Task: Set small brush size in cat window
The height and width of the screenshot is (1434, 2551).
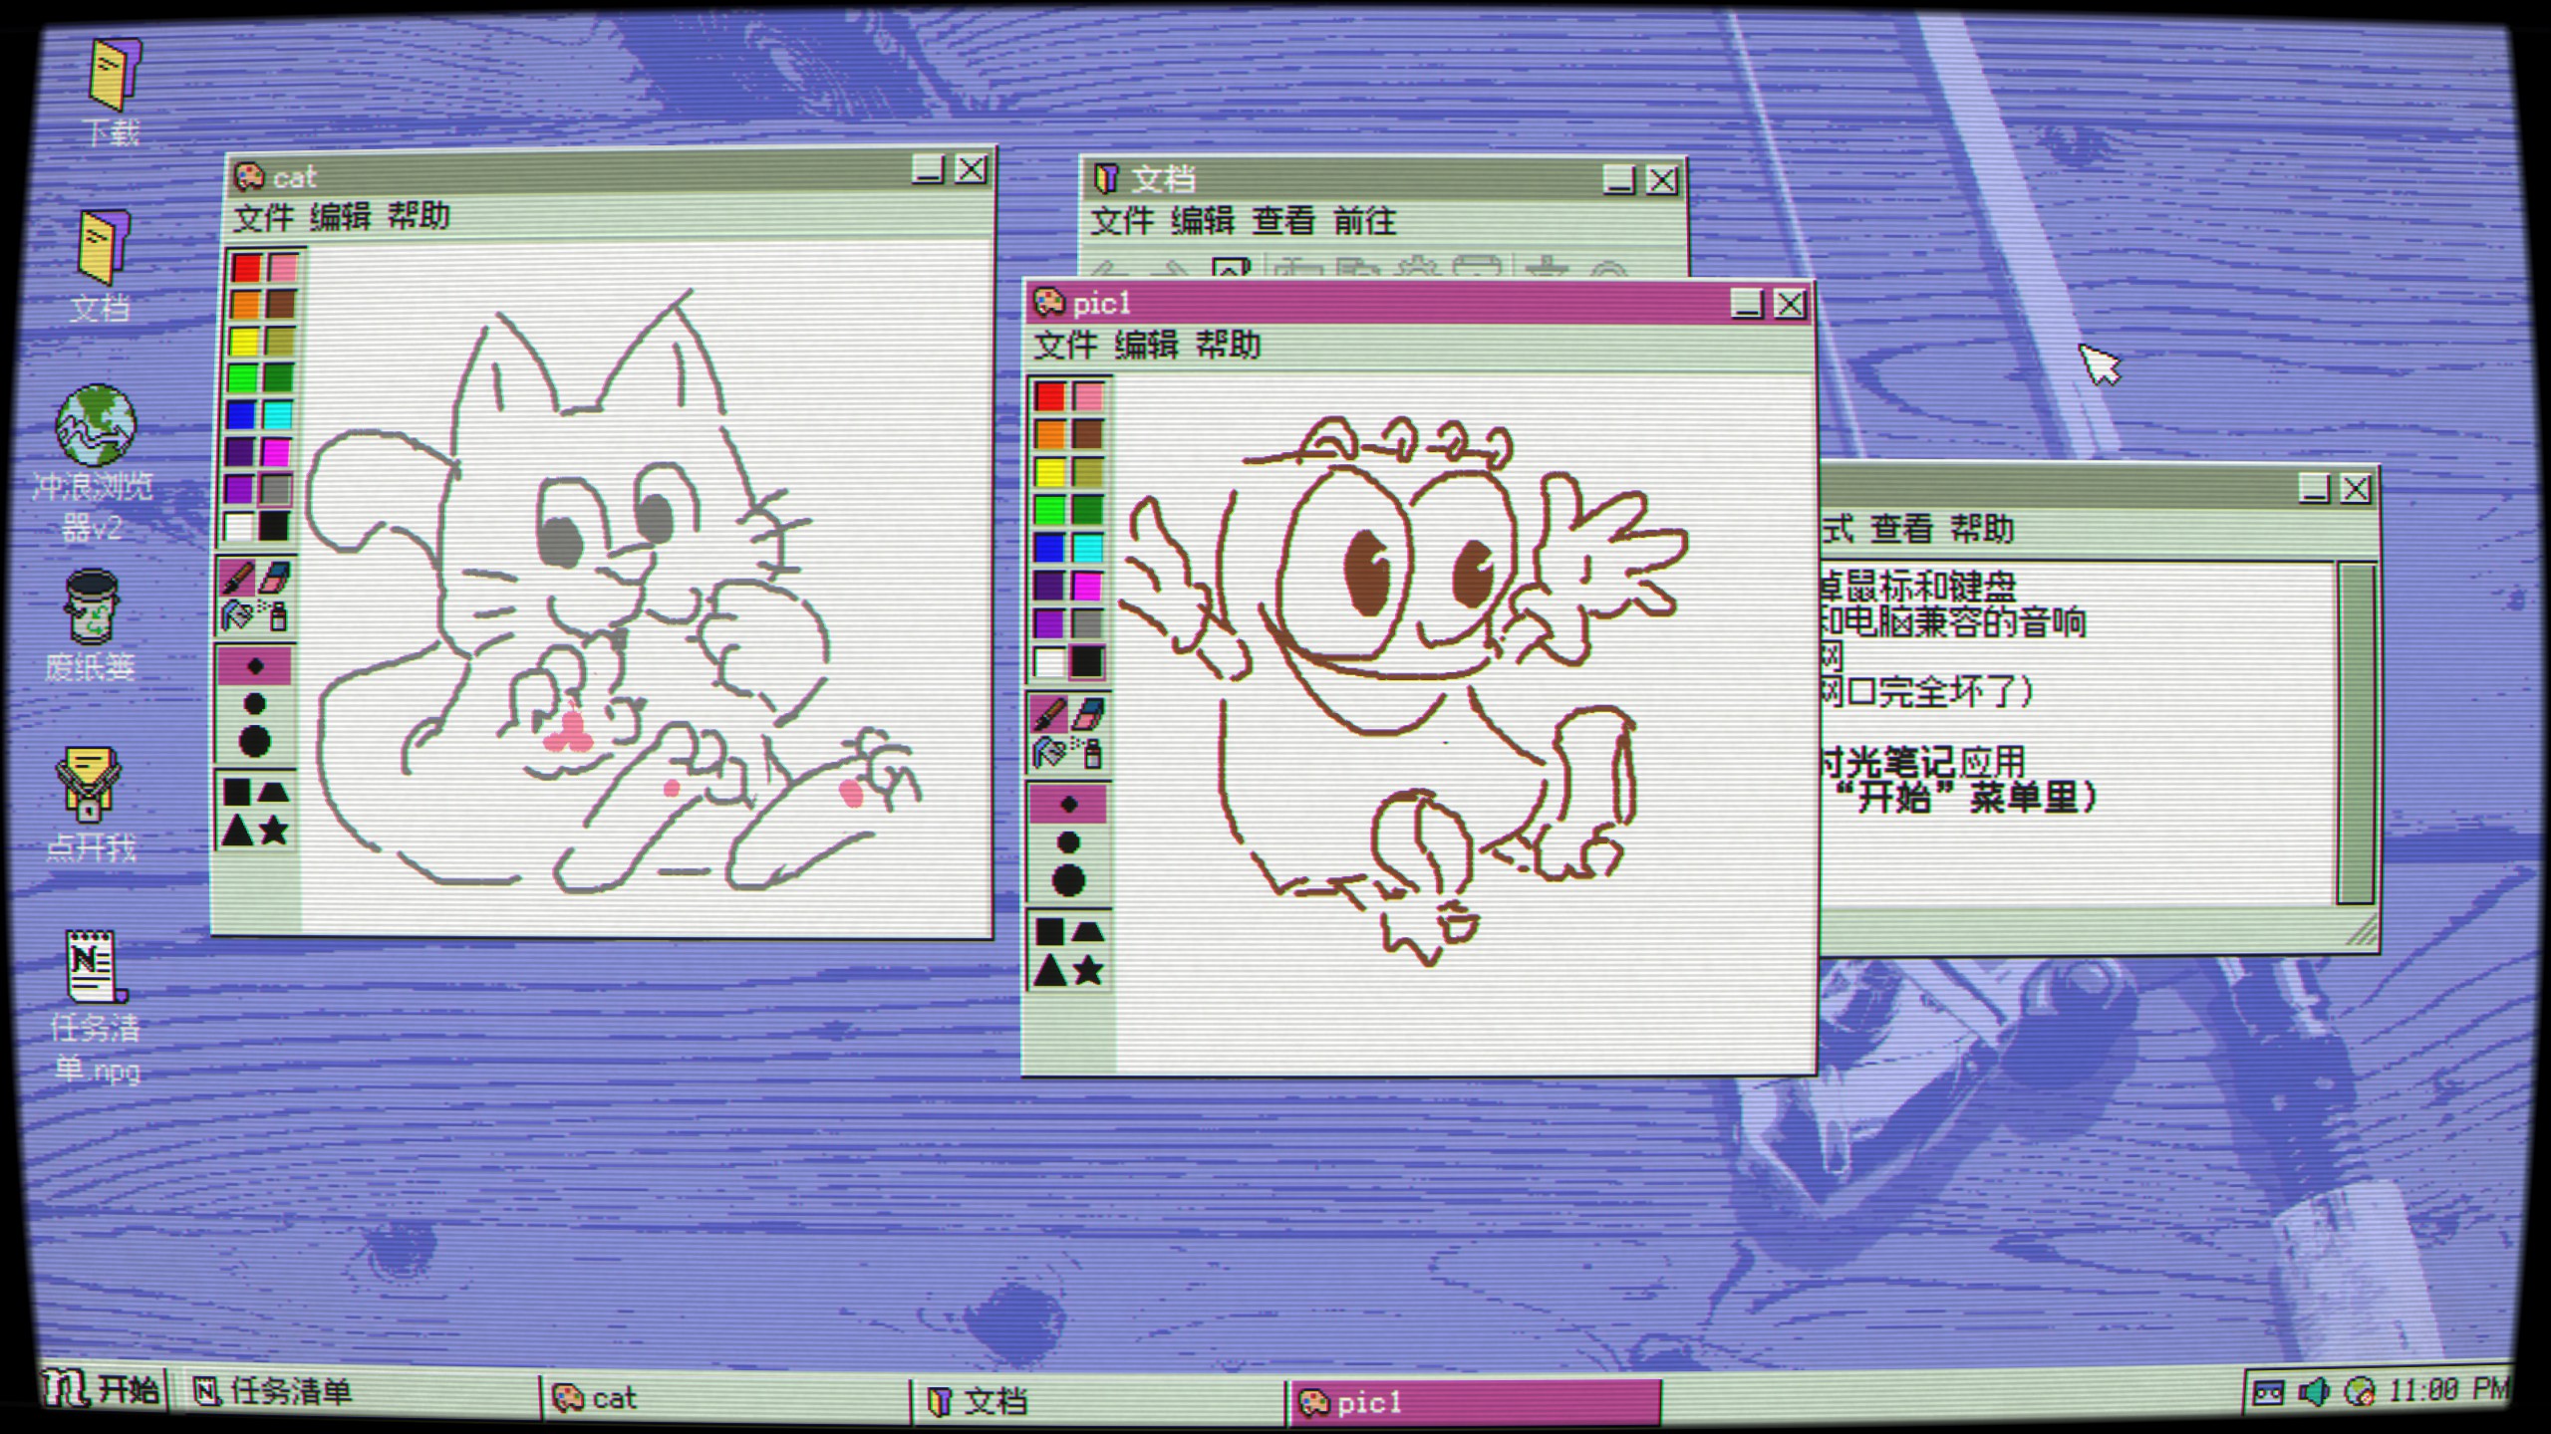Action: 255,666
